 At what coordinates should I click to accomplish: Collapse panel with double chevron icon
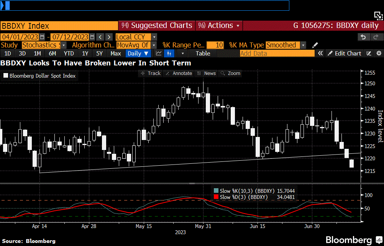coord(320,53)
